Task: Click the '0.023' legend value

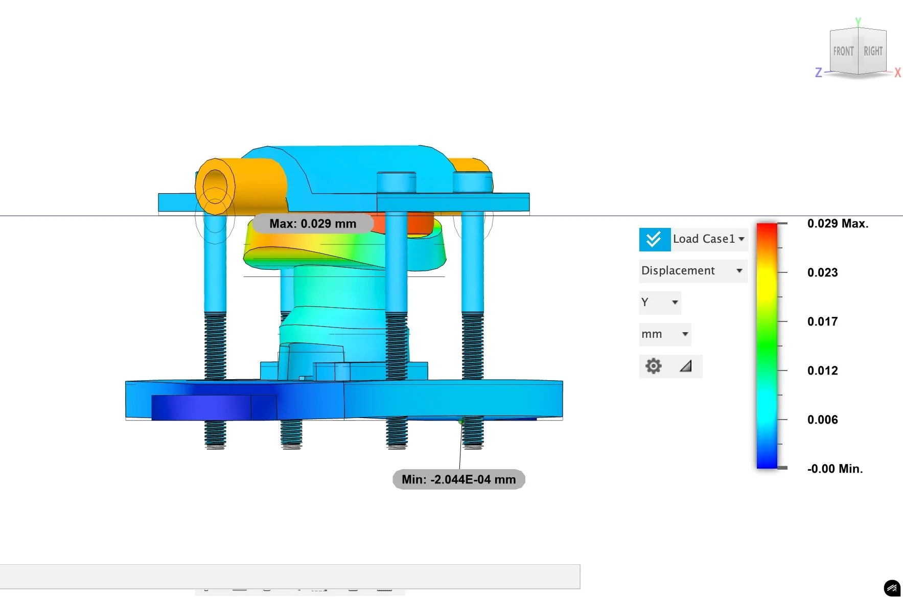Action: pos(822,272)
